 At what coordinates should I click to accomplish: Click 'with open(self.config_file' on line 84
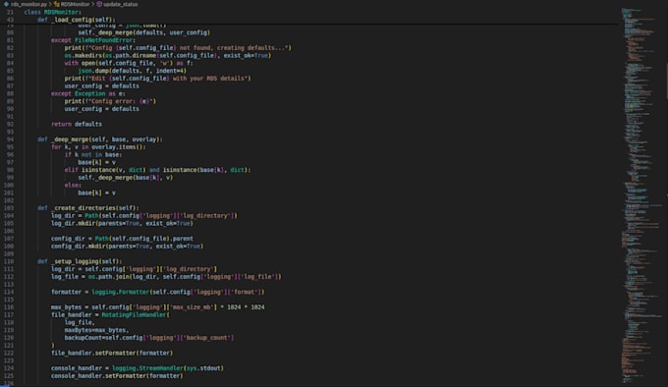point(110,64)
